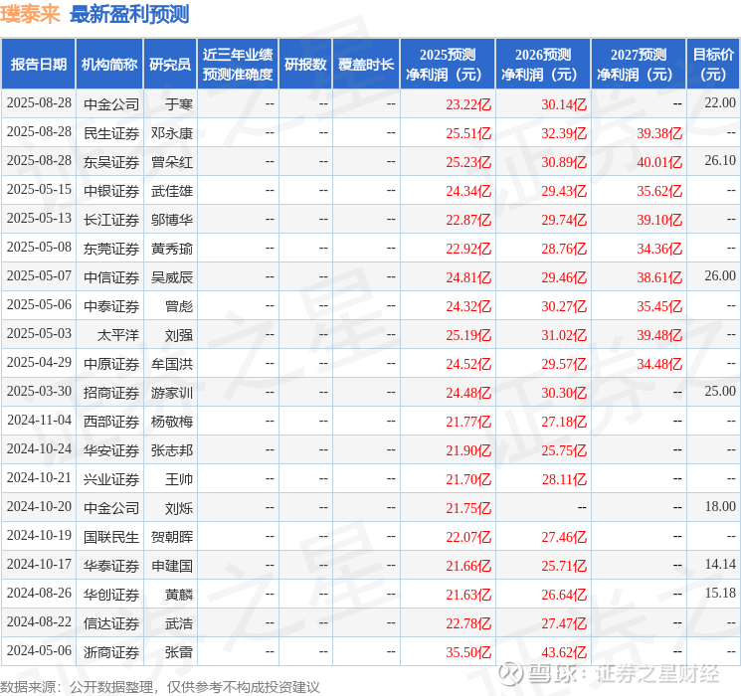Click analyst name 于寒
The height and width of the screenshot is (696, 741).
(x=179, y=104)
